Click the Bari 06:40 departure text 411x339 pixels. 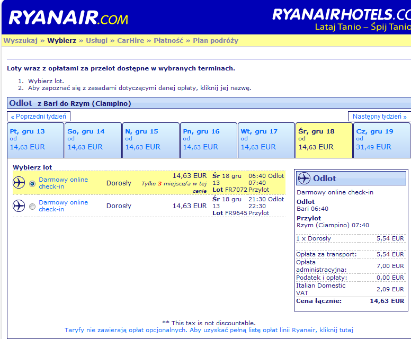[312, 209]
